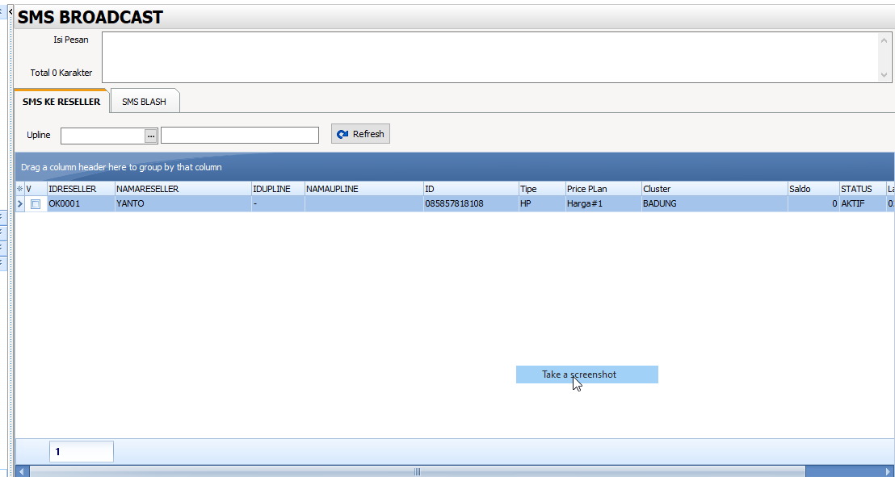The width and height of the screenshot is (895, 477).
Task: Click the horizontal scrollbar thumb of grid
Action: coord(417,471)
